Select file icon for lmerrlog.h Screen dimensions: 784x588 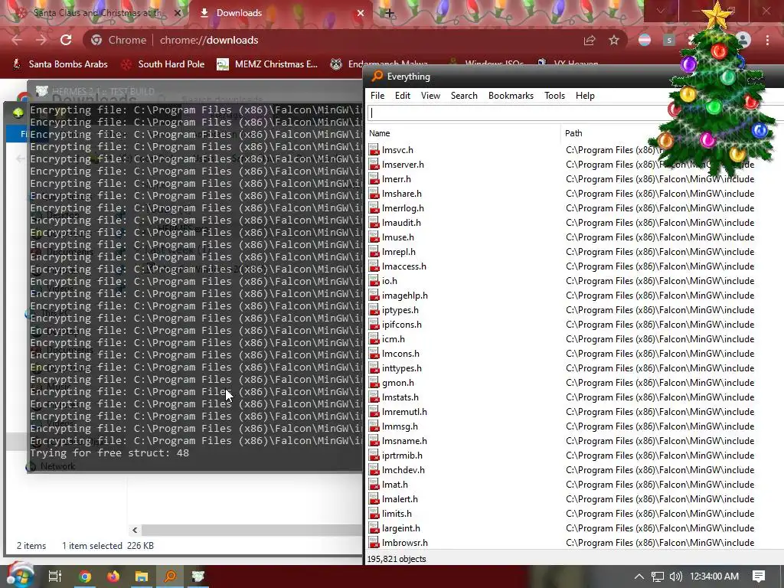(x=374, y=208)
